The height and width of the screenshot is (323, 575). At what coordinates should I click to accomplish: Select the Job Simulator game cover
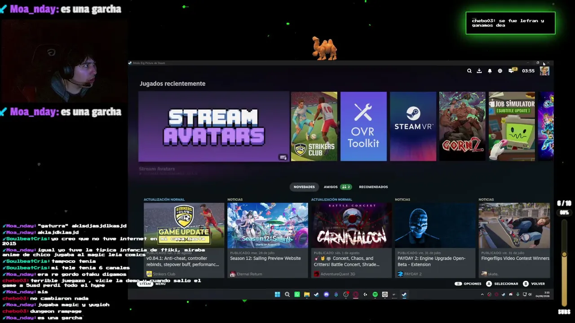point(512,127)
